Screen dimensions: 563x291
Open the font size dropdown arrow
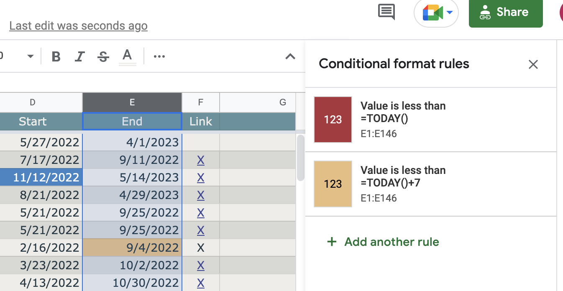[x=30, y=56]
